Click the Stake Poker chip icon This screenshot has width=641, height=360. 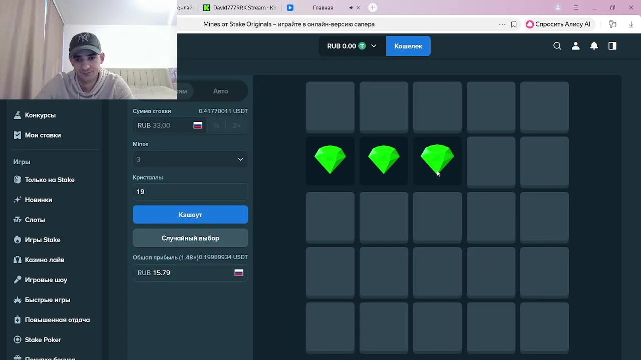pos(18,339)
